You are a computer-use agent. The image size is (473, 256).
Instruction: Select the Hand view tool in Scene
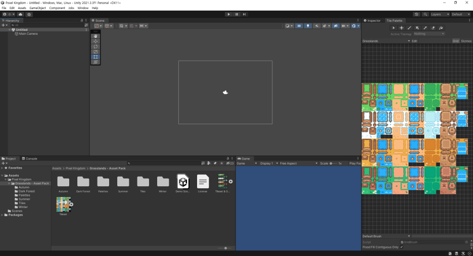tap(96, 36)
